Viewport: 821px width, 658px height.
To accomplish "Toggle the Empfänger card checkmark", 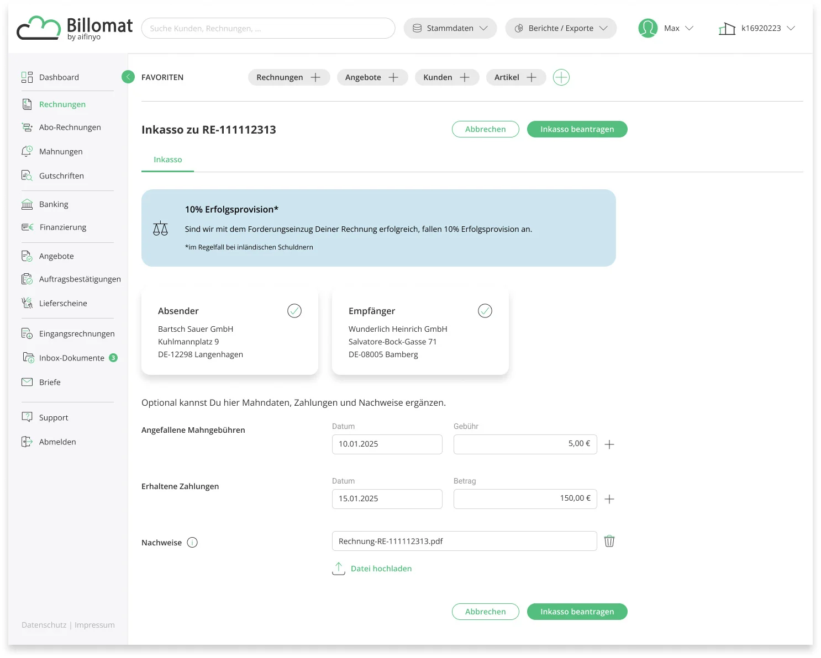I will [485, 311].
